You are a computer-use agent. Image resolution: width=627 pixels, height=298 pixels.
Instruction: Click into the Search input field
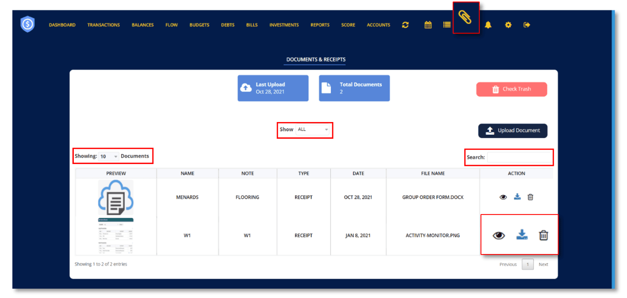(x=520, y=157)
